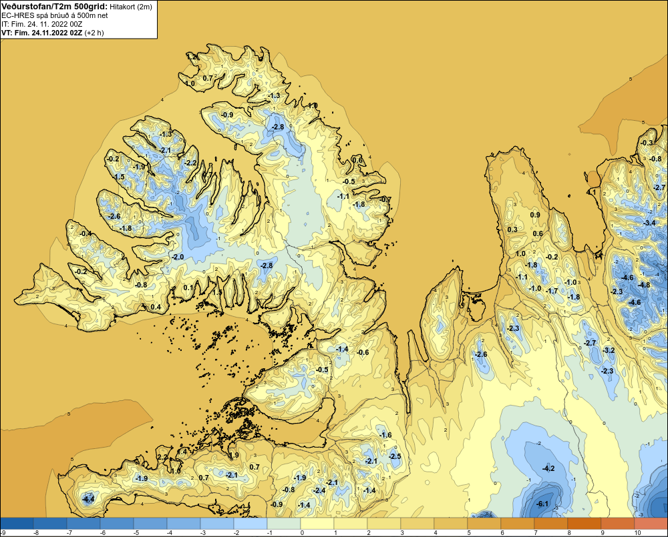Select the "EC-HRES spá brúuð á 500m net" line
Image resolution: width=668 pixels, height=537 pixels.
[55, 15]
